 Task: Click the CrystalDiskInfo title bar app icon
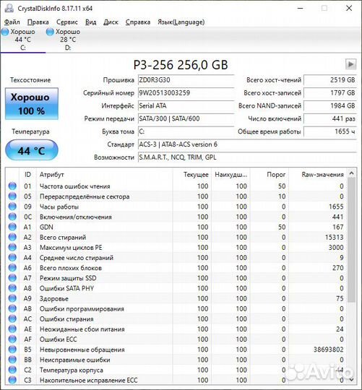(x=9, y=8)
